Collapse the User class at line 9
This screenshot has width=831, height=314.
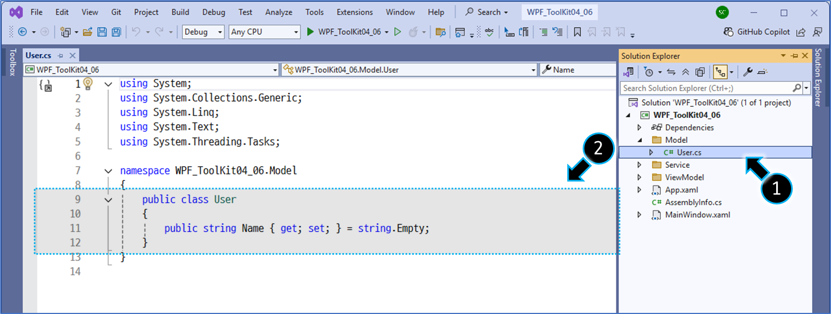click(x=108, y=199)
